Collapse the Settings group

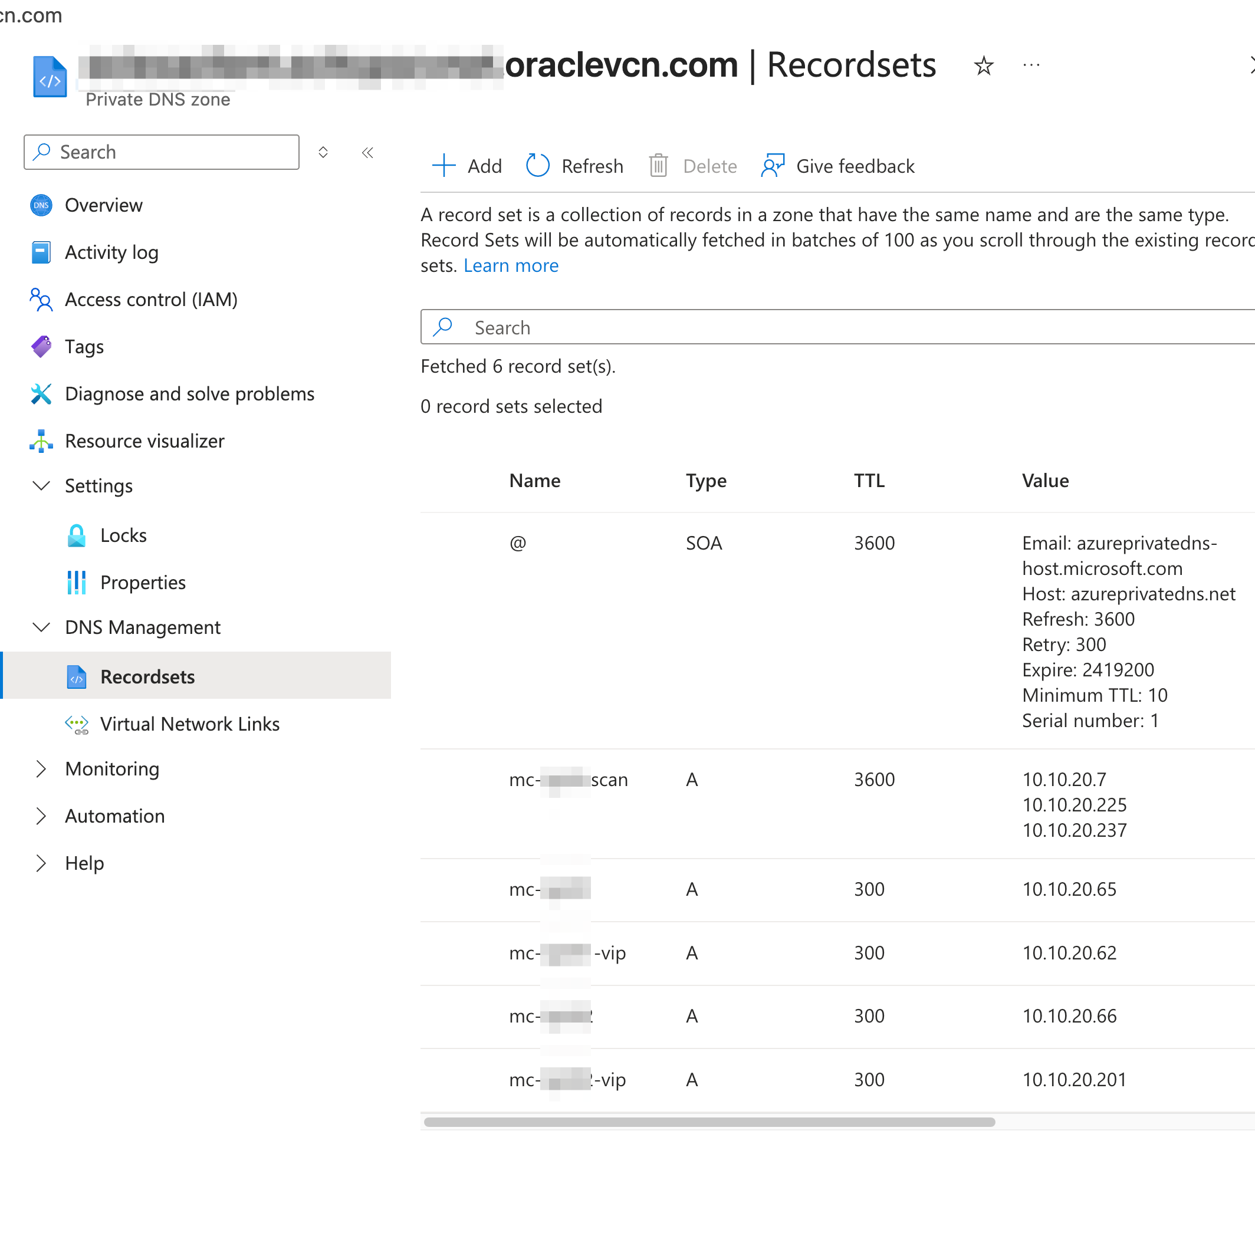tap(41, 486)
